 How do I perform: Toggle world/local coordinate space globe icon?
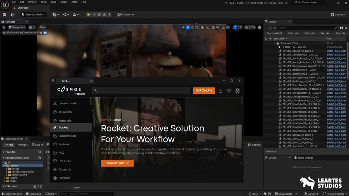click(202, 27)
